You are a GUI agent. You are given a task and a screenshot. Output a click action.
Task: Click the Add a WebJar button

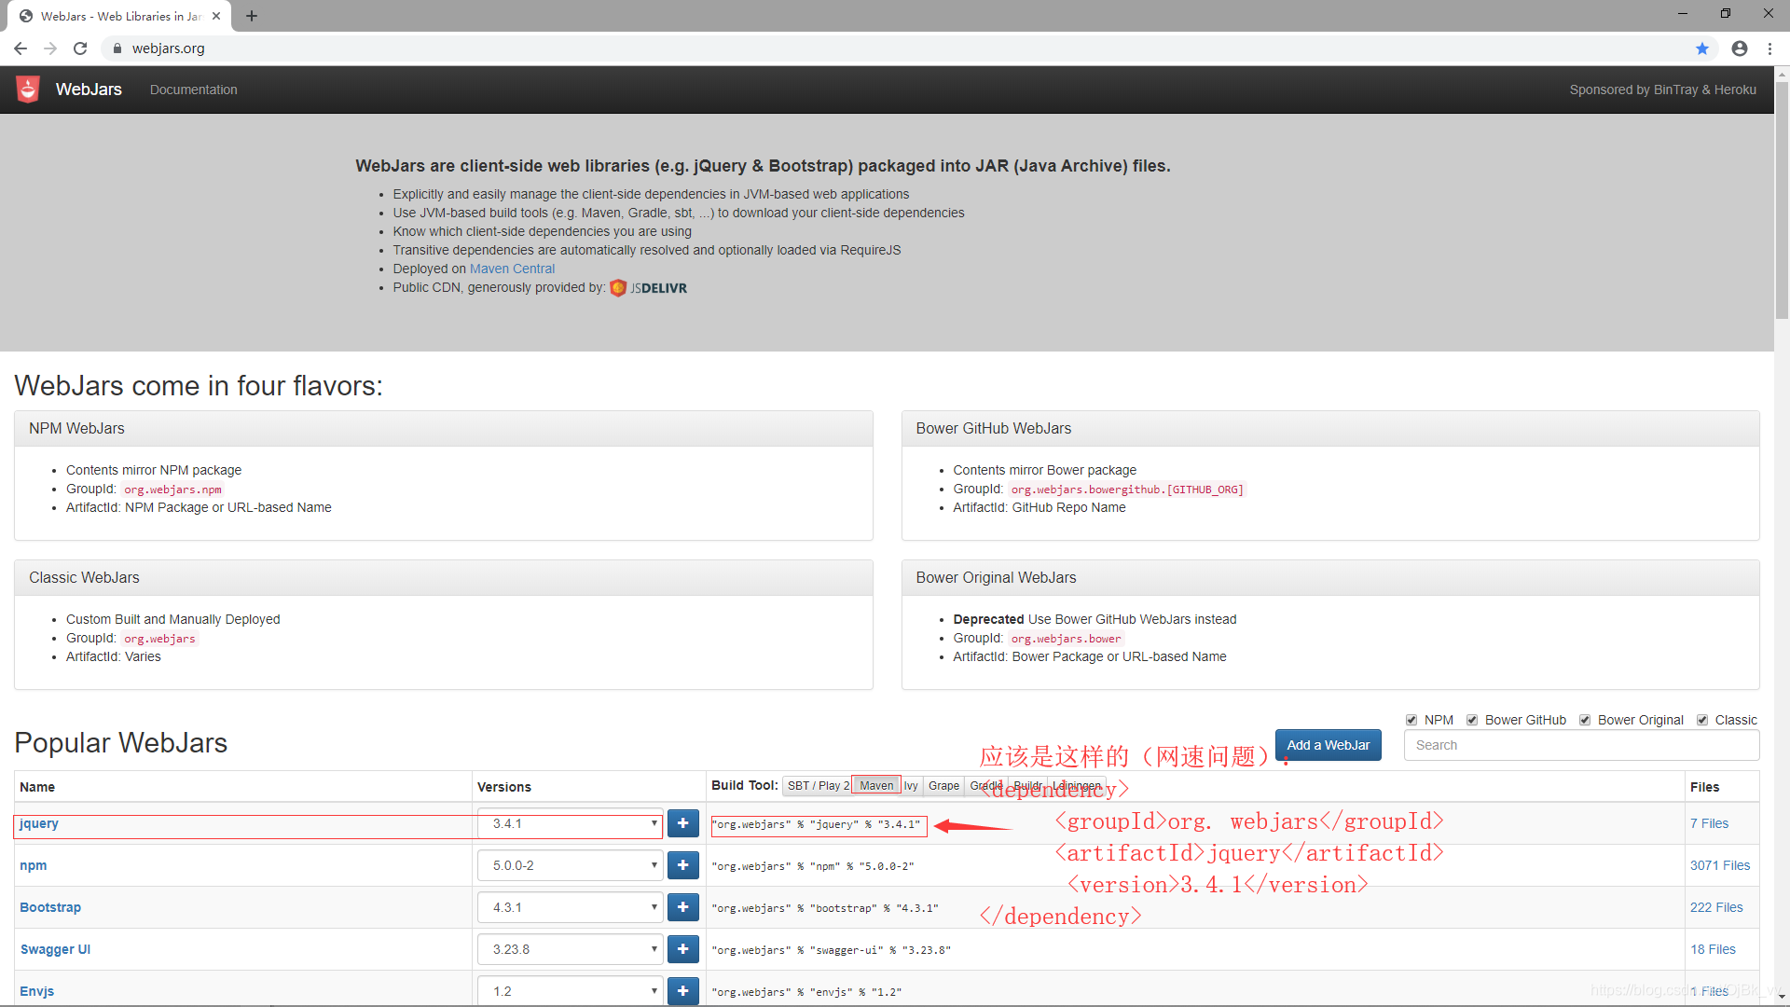[x=1328, y=745]
